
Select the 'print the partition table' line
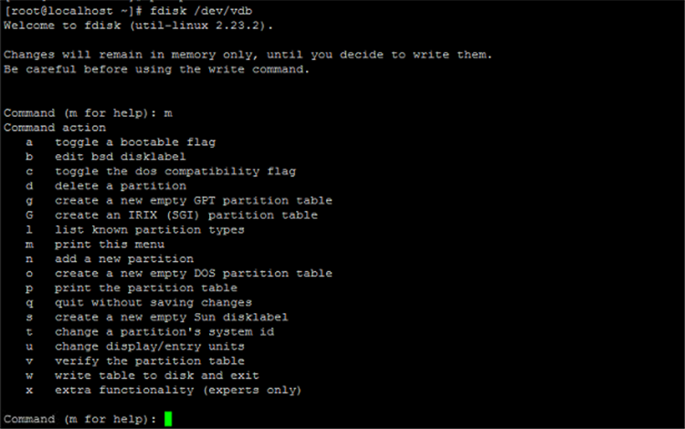[145, 288]
